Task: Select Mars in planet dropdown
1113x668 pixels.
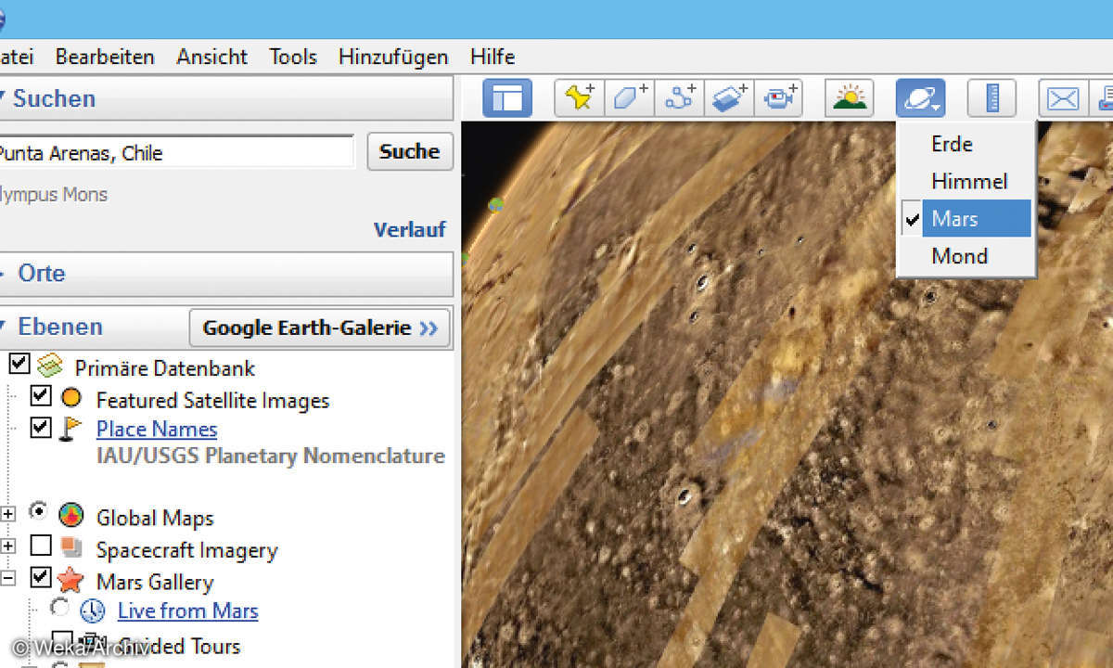Action: coord(966,218)
